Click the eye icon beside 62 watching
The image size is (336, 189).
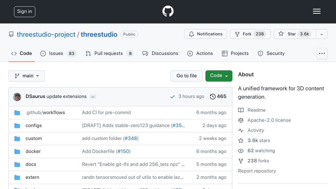coord(241,150)
